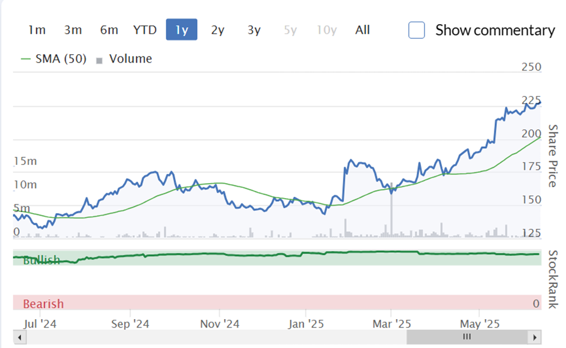Click the chart navigator scrollbar handle
The width and height of the screenshot is (566, 348).
click(x=467, y=337)
